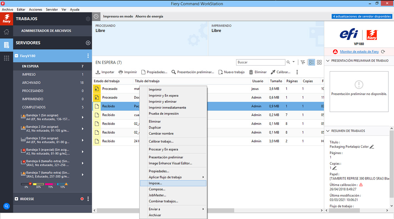Expand the IRIDESSE server entry
This screenshot has width=394, height=219.
coord(16,199)
